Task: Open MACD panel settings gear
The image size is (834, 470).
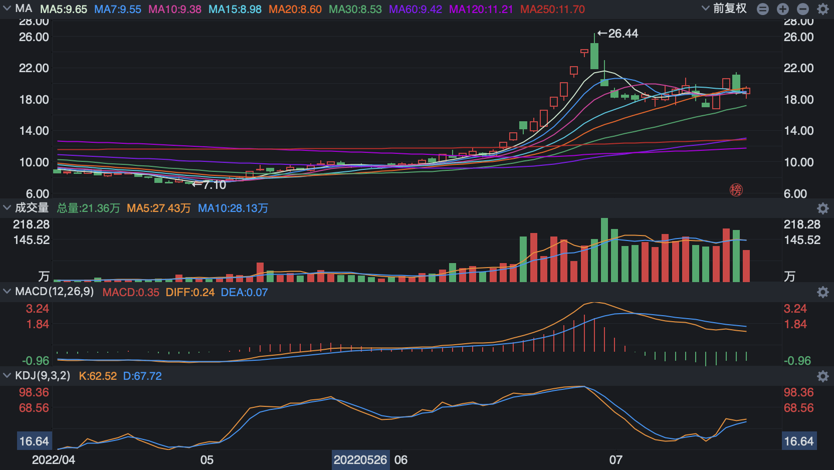Action: click(823, 292)
